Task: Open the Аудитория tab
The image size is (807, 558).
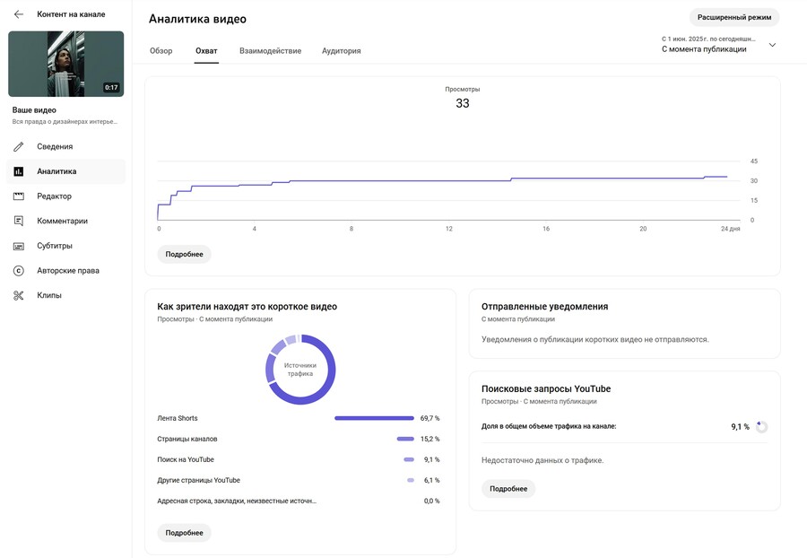Action: pos(342,51)
